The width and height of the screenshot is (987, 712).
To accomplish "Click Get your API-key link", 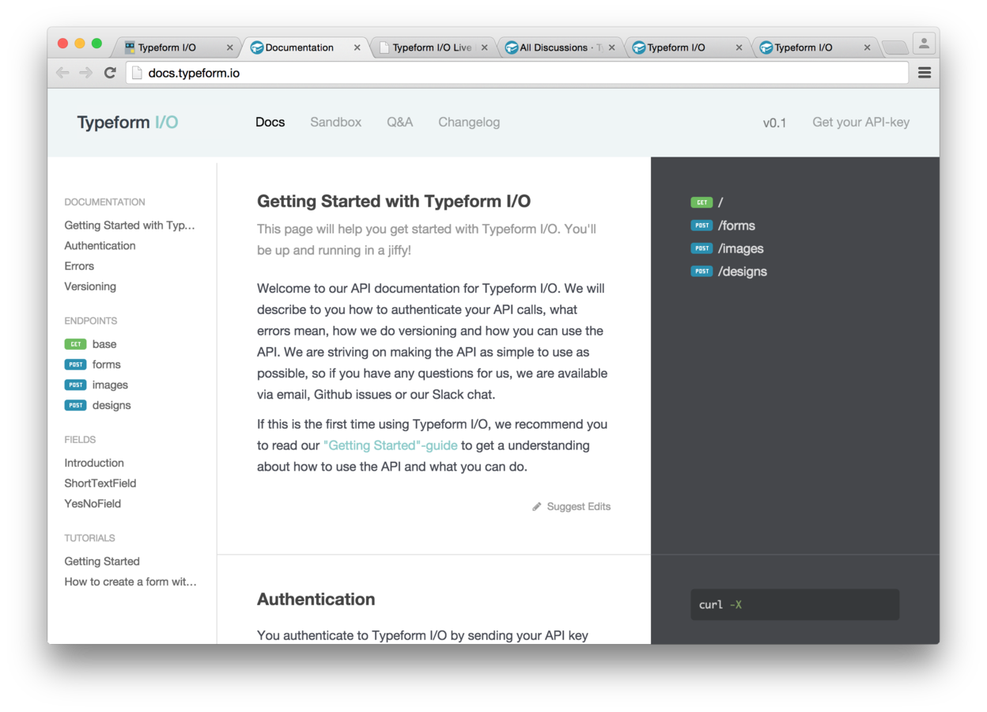I will 860,123.
